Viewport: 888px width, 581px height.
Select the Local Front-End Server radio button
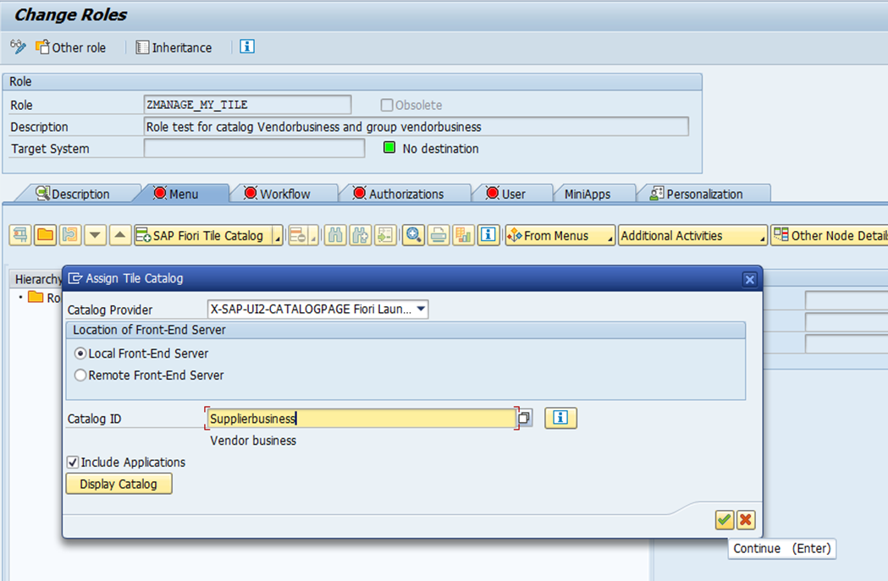click(80, 354)
